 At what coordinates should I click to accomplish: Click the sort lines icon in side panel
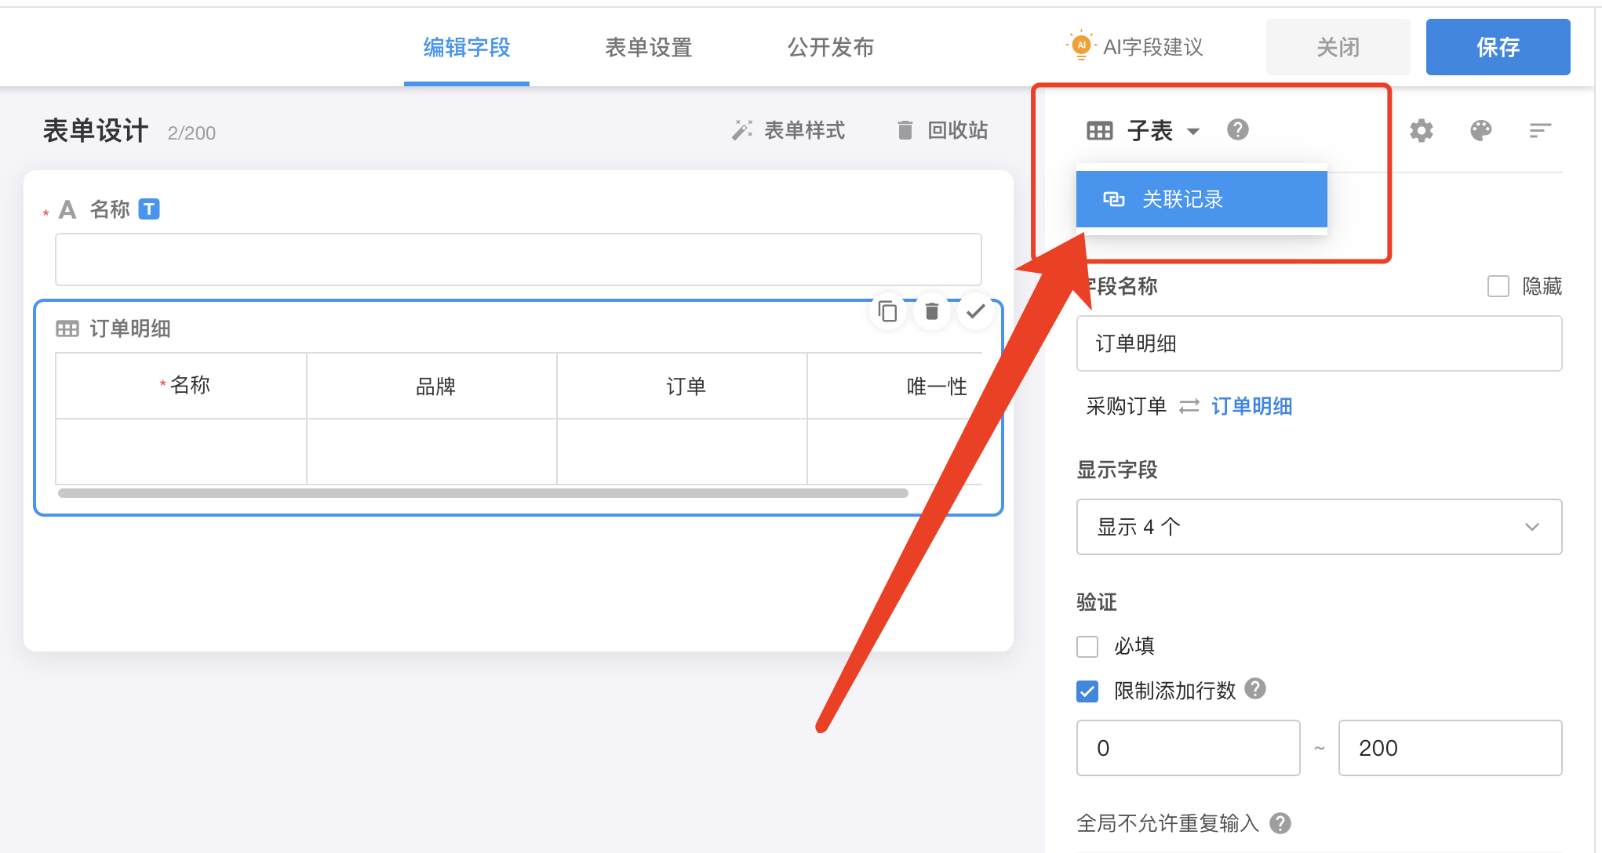1540,130
